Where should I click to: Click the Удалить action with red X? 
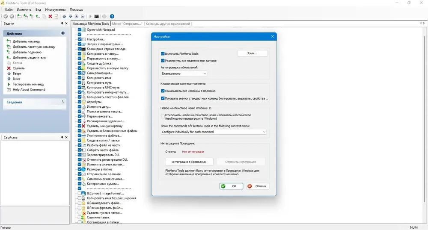point(18,68)
